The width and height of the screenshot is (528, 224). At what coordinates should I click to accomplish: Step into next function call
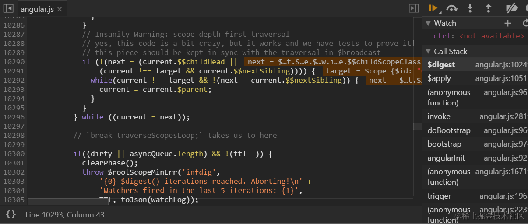[470, 8]
